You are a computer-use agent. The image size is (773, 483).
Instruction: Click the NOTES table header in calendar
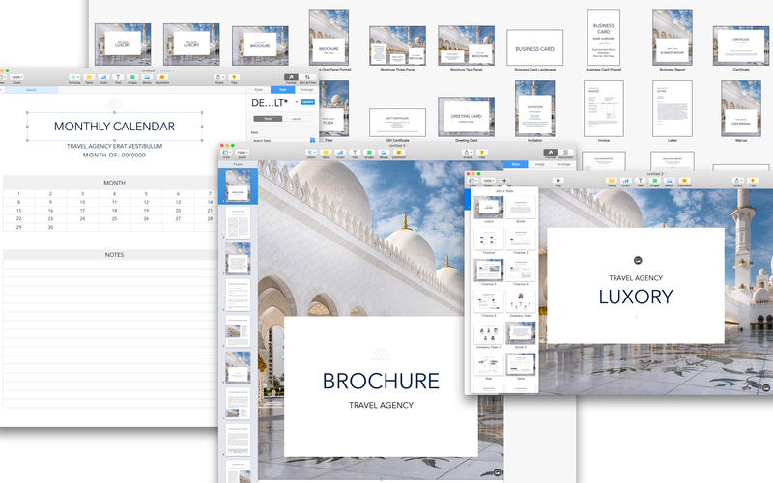click(114, 255)
